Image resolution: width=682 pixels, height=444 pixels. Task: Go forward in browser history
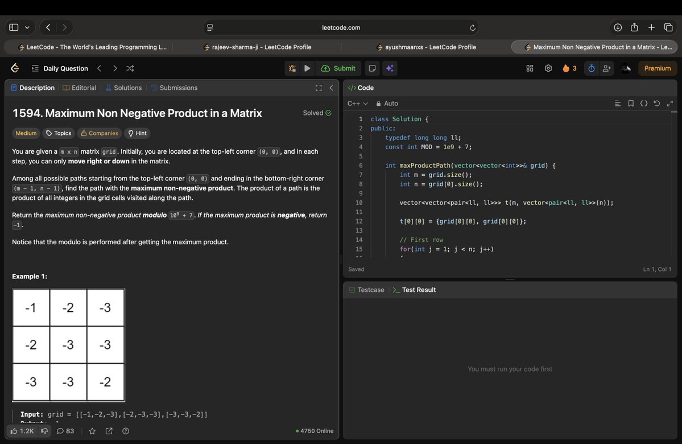(64, 27)
